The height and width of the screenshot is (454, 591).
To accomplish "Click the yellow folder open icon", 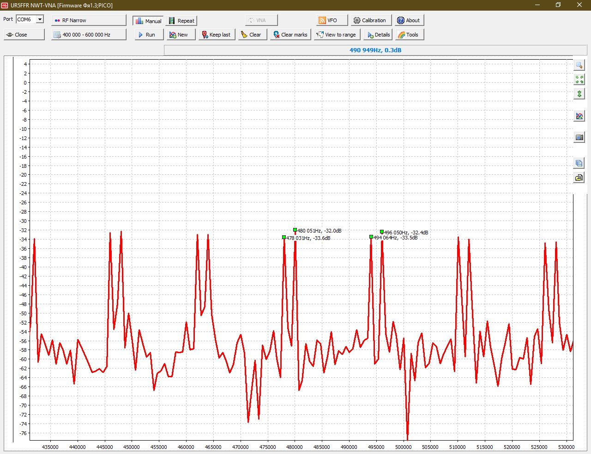I will [x=579, y=178].
